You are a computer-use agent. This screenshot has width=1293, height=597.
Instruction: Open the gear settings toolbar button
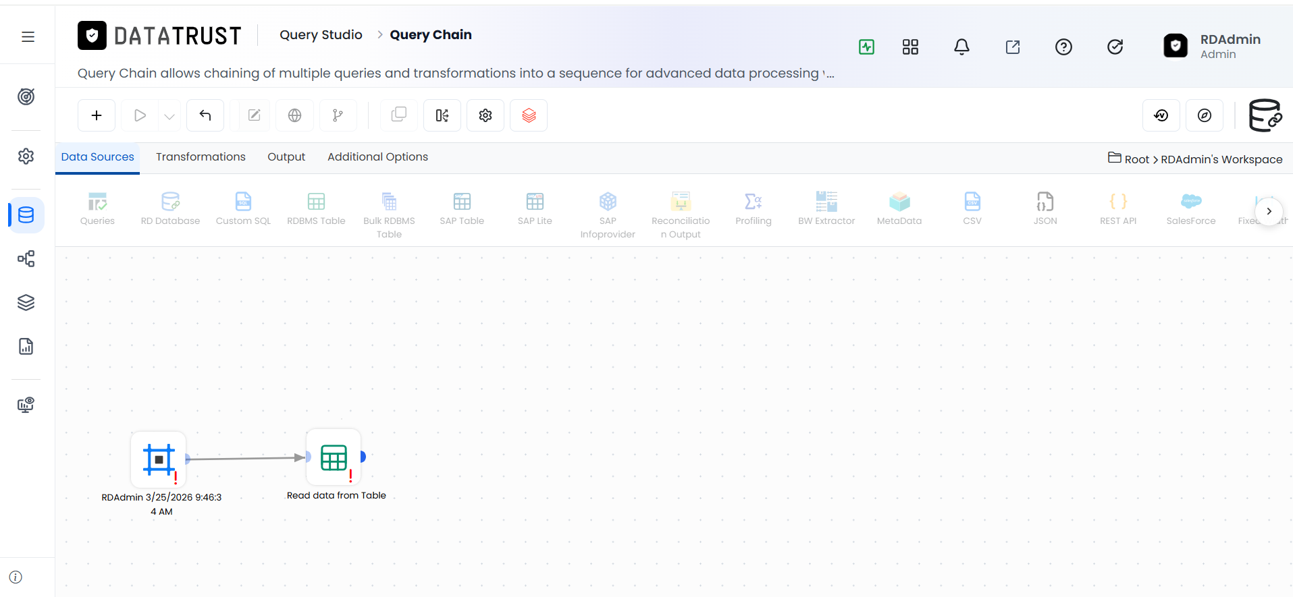click(x=485, y=115)
